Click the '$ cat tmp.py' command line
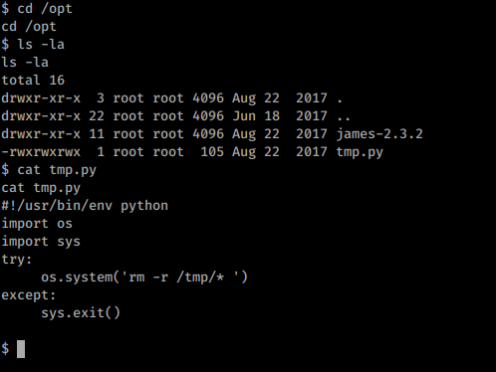 pyautogui.click(x=49, y=170)
